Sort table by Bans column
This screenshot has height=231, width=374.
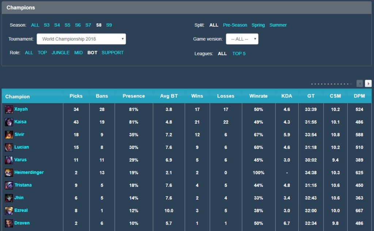click(x=102, y=96)
